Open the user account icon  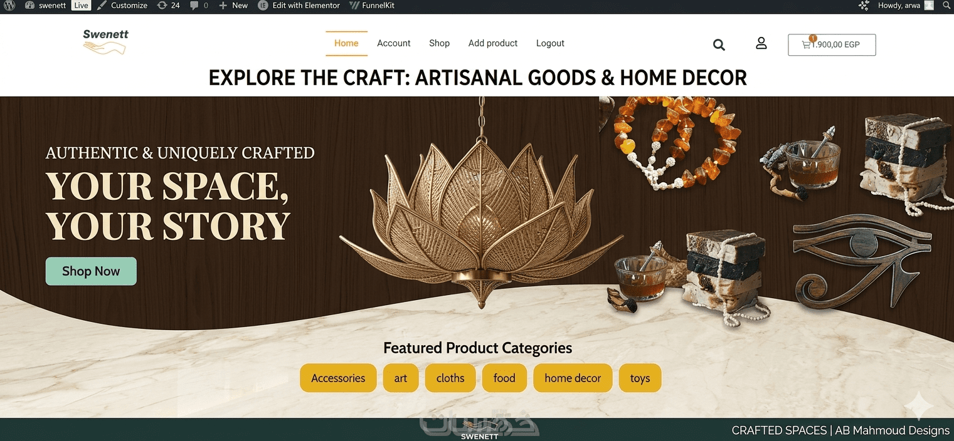(761, 43)
